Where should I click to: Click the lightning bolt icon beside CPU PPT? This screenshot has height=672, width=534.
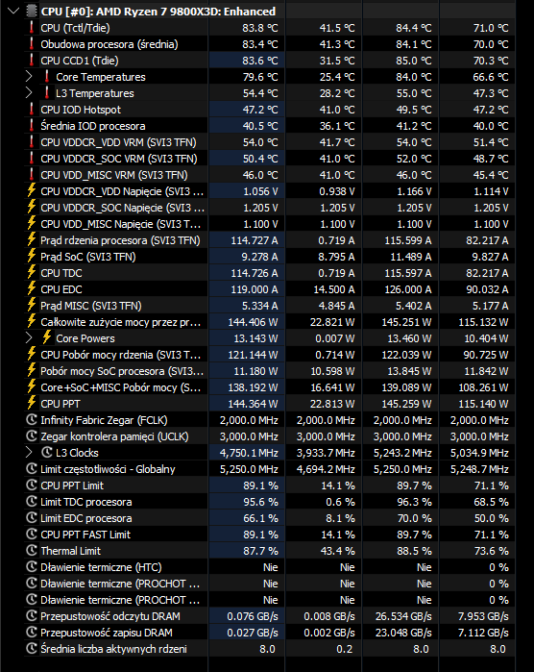tap(32, 403)
